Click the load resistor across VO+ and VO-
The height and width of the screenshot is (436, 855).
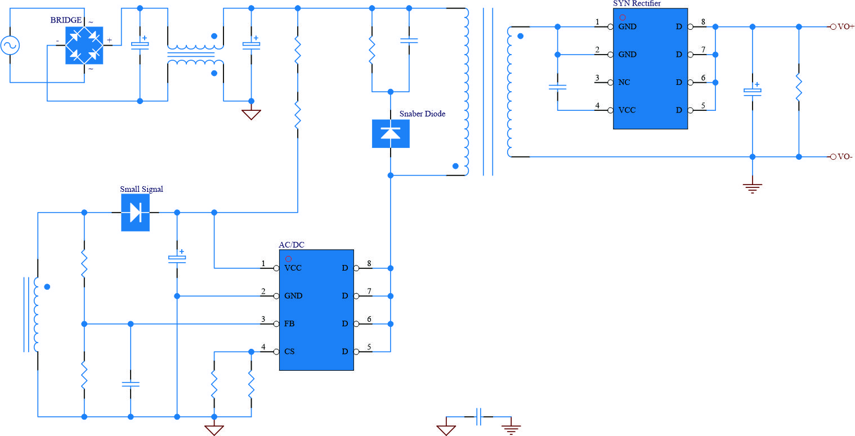tap(799, 87)
